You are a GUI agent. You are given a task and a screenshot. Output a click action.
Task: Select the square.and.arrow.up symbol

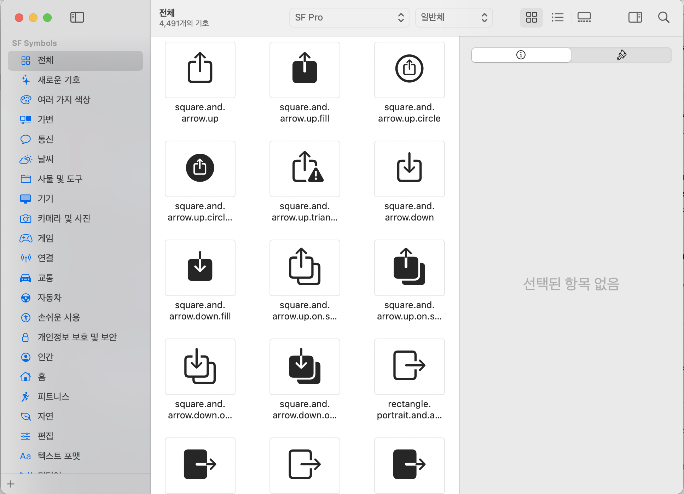200,70
